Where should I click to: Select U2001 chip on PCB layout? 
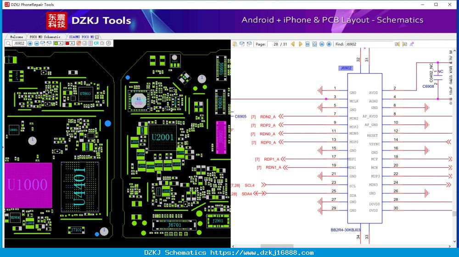tap(162, 137)
